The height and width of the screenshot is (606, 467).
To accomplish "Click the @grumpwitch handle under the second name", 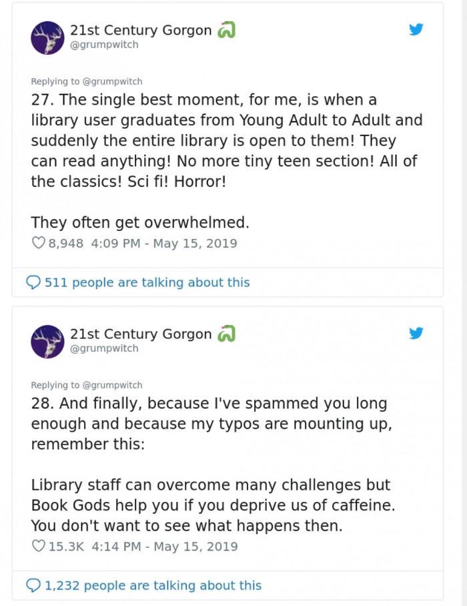I will click(x=104, y=348).
